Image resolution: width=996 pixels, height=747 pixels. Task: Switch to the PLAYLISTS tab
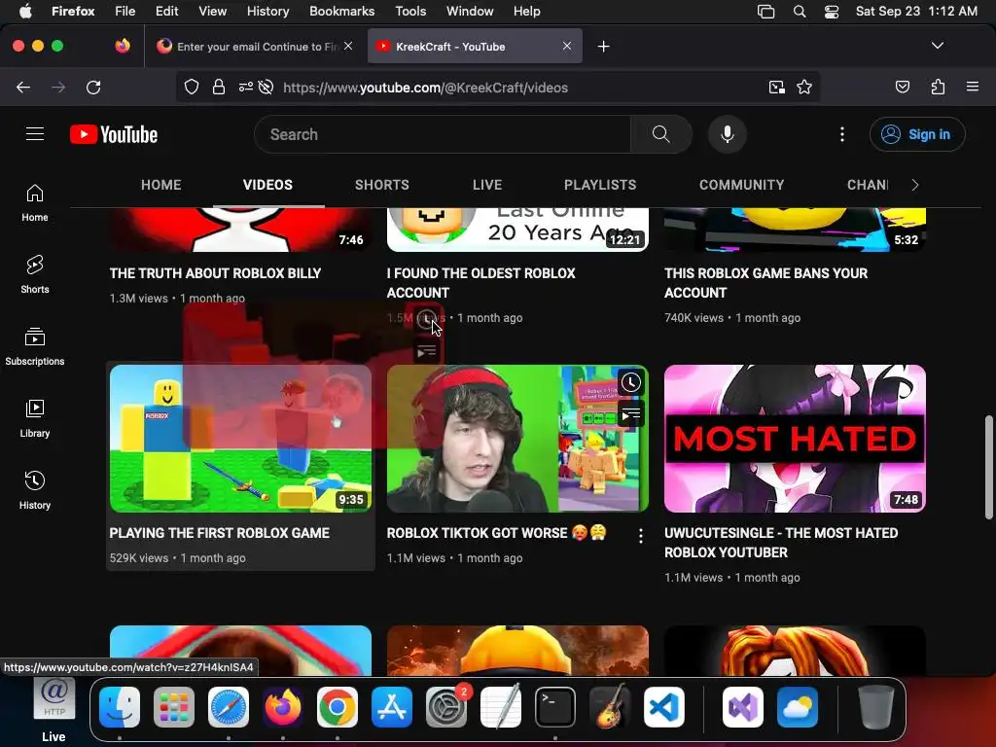[599, 185]
